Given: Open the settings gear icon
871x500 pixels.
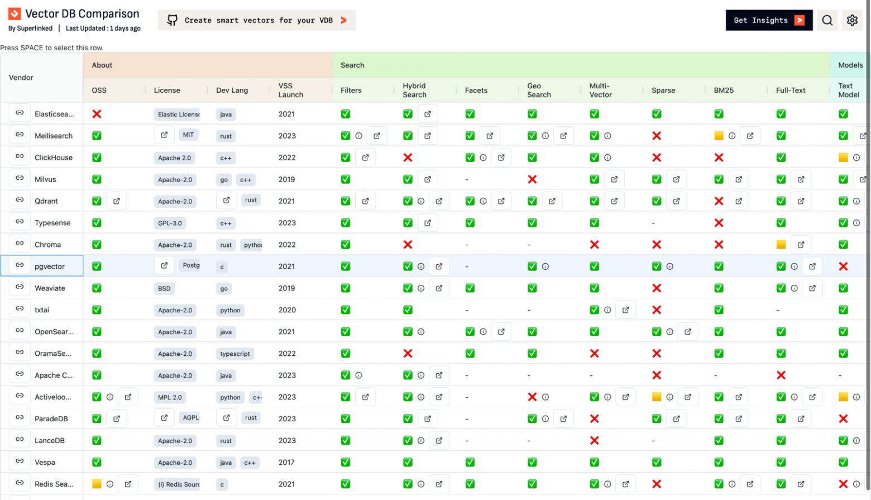Looking at the screenshot, I should (853, 20).
